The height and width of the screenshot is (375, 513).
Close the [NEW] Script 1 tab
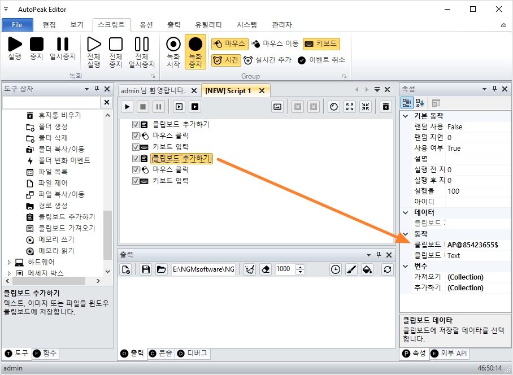(262, 90)
